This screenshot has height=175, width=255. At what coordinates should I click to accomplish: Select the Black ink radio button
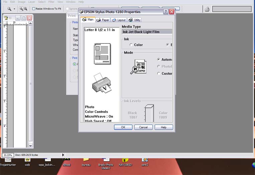coord(168,45)
